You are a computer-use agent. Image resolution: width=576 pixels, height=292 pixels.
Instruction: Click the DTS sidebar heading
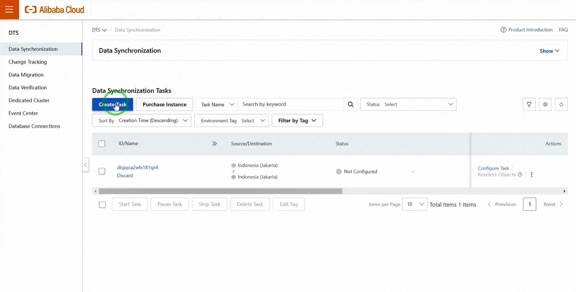(14, 33)
